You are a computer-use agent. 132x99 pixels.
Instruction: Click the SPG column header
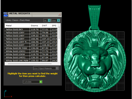pos(54,26)
